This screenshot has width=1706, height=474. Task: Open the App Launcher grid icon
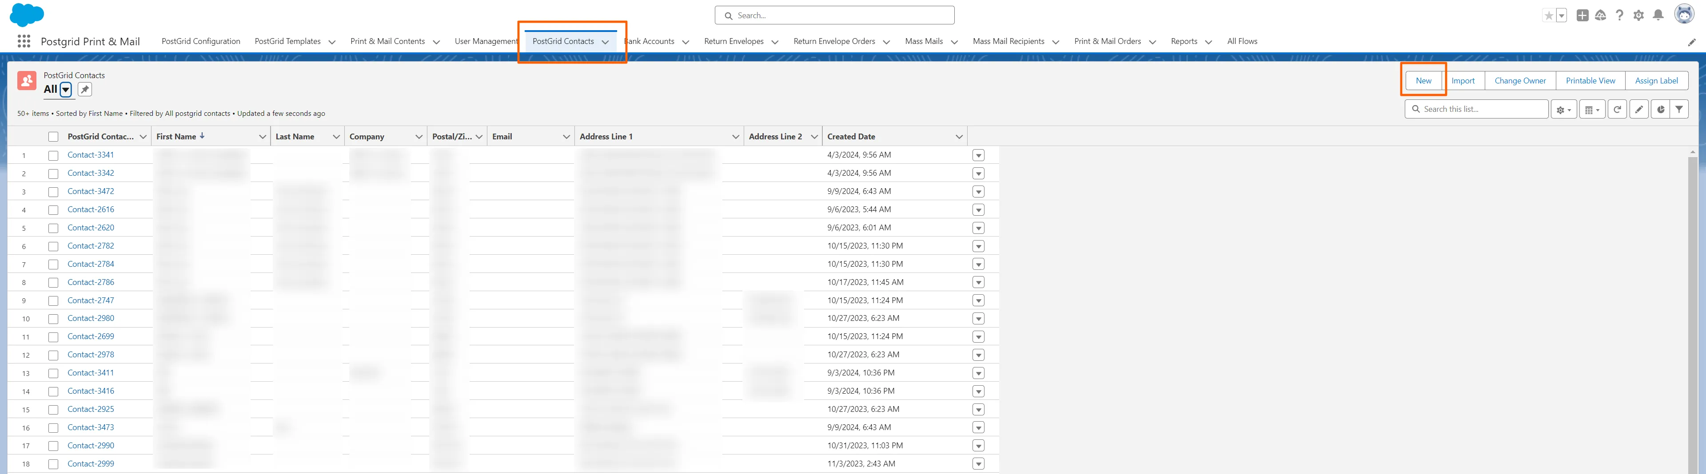tap(24, 41)
